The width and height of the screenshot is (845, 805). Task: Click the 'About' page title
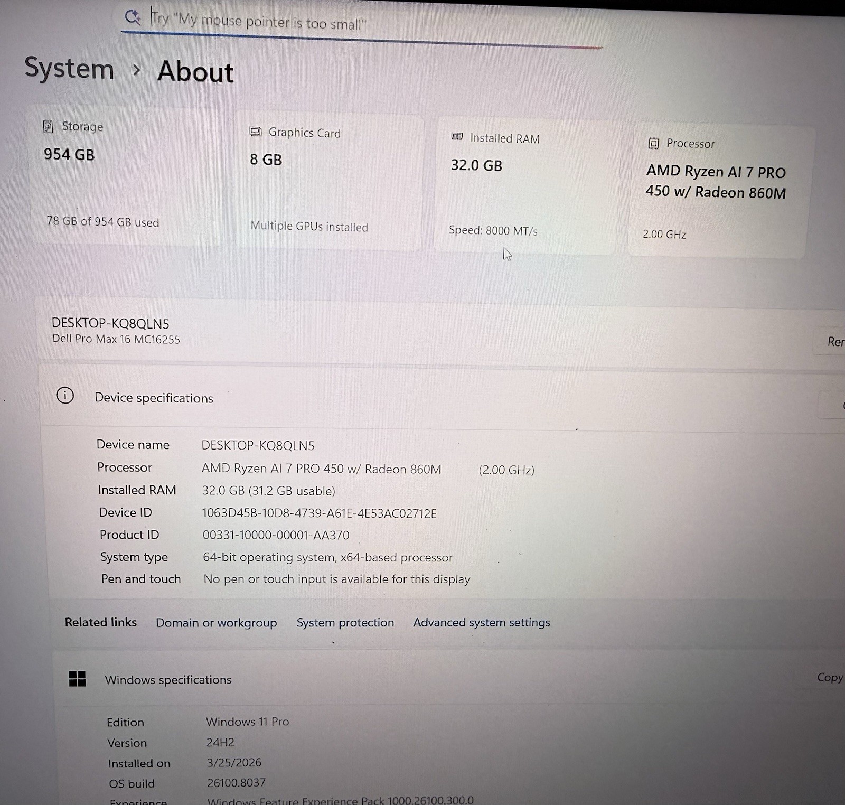195,71
